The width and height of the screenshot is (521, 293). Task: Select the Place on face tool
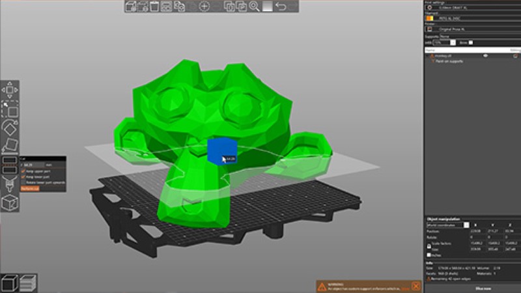(x=10, y=145)
